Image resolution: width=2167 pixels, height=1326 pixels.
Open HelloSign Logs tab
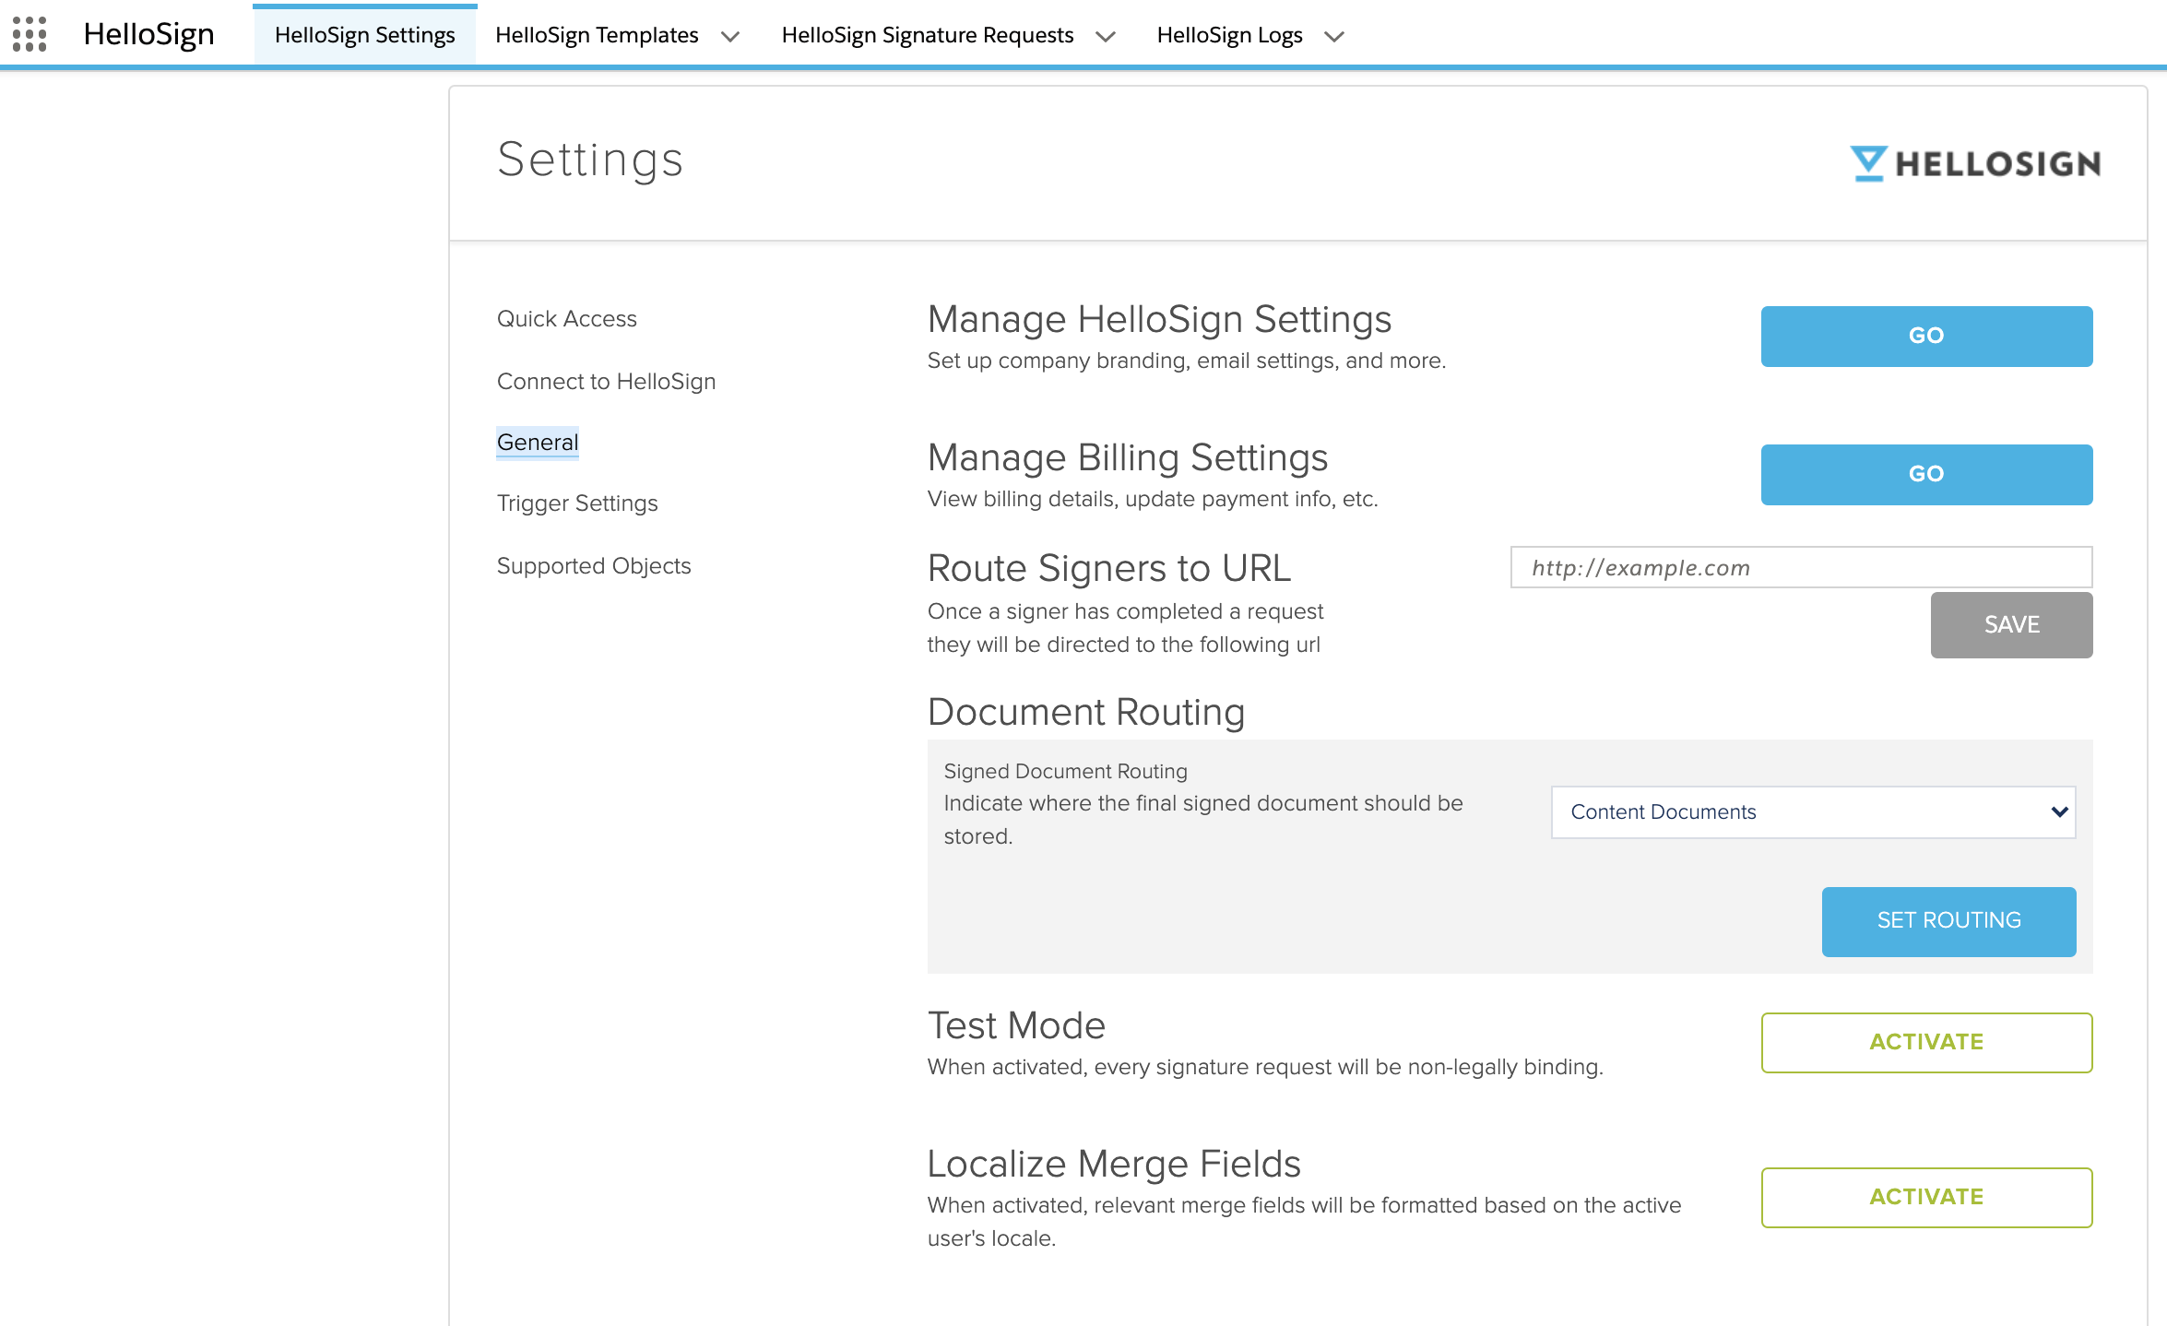(x=1229, y=35)
